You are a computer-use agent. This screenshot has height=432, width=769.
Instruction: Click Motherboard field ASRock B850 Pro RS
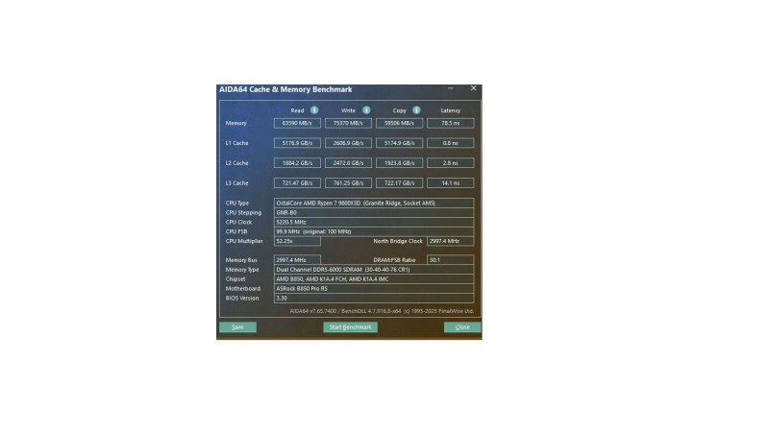click(x=374, y=289)
